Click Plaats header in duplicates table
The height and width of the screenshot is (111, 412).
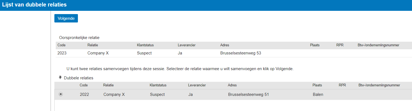317,85
